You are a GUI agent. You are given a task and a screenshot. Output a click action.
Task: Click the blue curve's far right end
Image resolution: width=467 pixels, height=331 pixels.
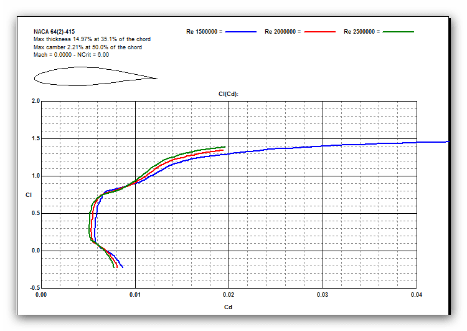click(x=446, y=142)
